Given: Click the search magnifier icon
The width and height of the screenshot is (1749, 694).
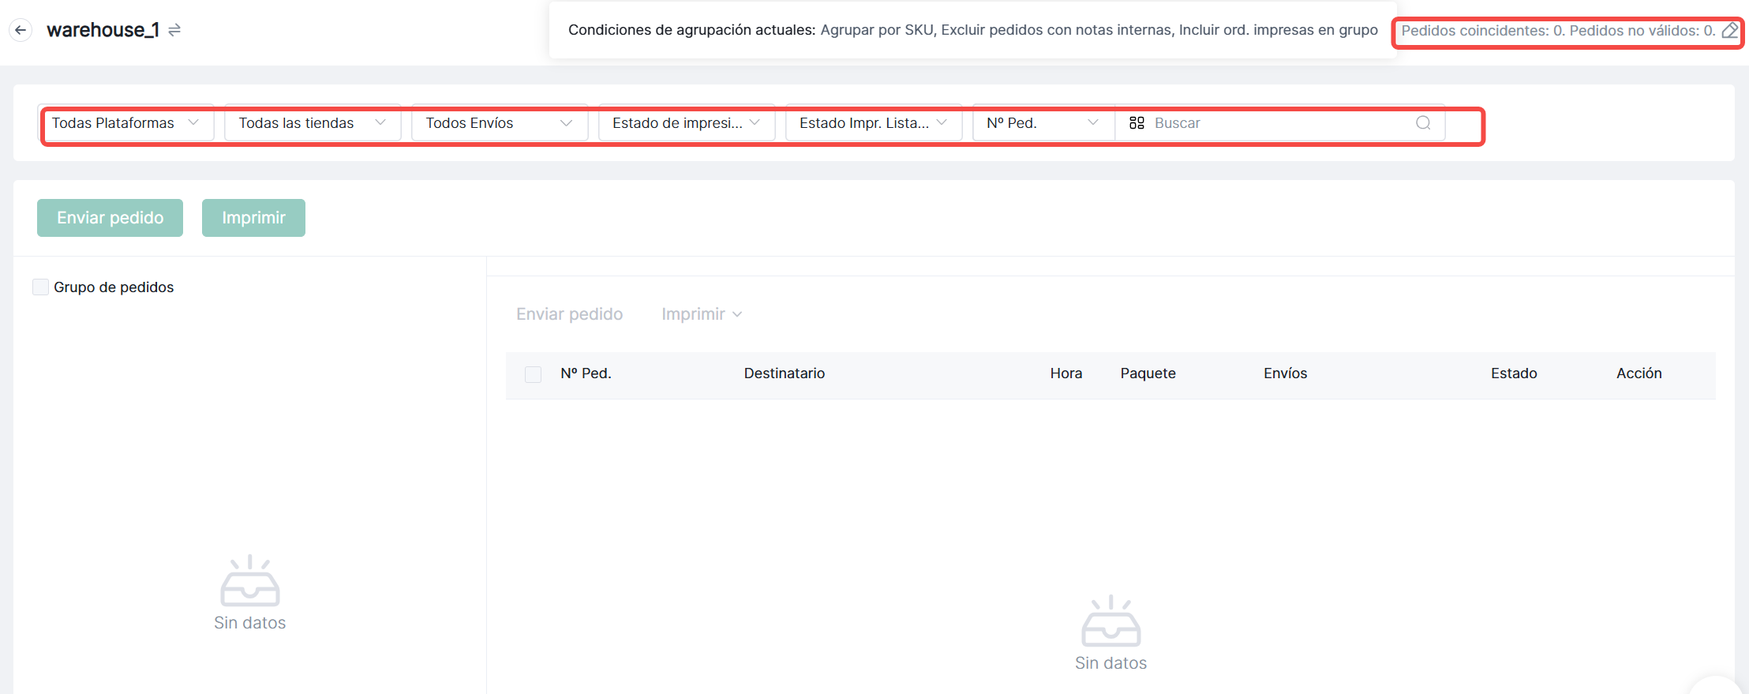Looking at the screenshot, I should tap(1422, 123).
